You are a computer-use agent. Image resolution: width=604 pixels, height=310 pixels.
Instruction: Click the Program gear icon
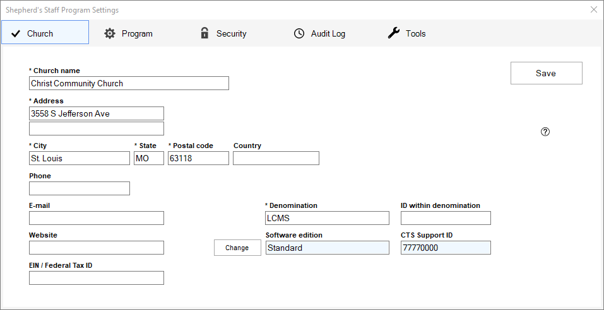point(110,33)
